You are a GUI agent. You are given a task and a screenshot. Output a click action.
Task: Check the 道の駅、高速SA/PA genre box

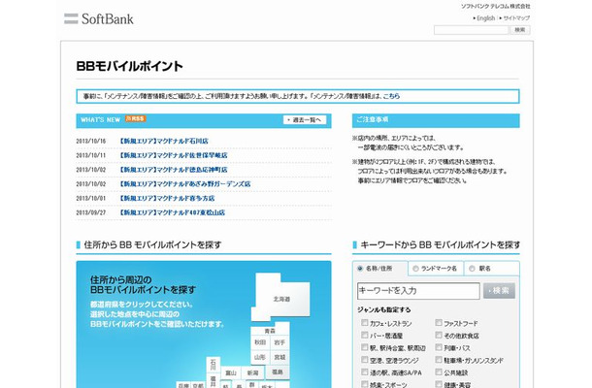tap(364, 372)
